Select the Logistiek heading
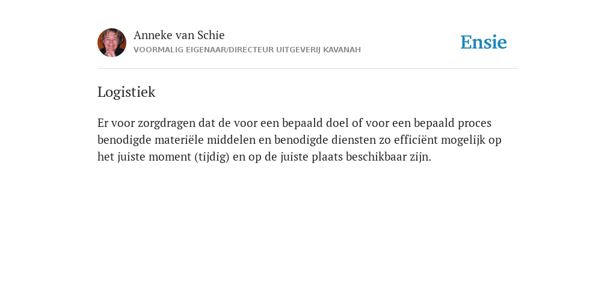This screenshot has width=616, height=308. 126,92
